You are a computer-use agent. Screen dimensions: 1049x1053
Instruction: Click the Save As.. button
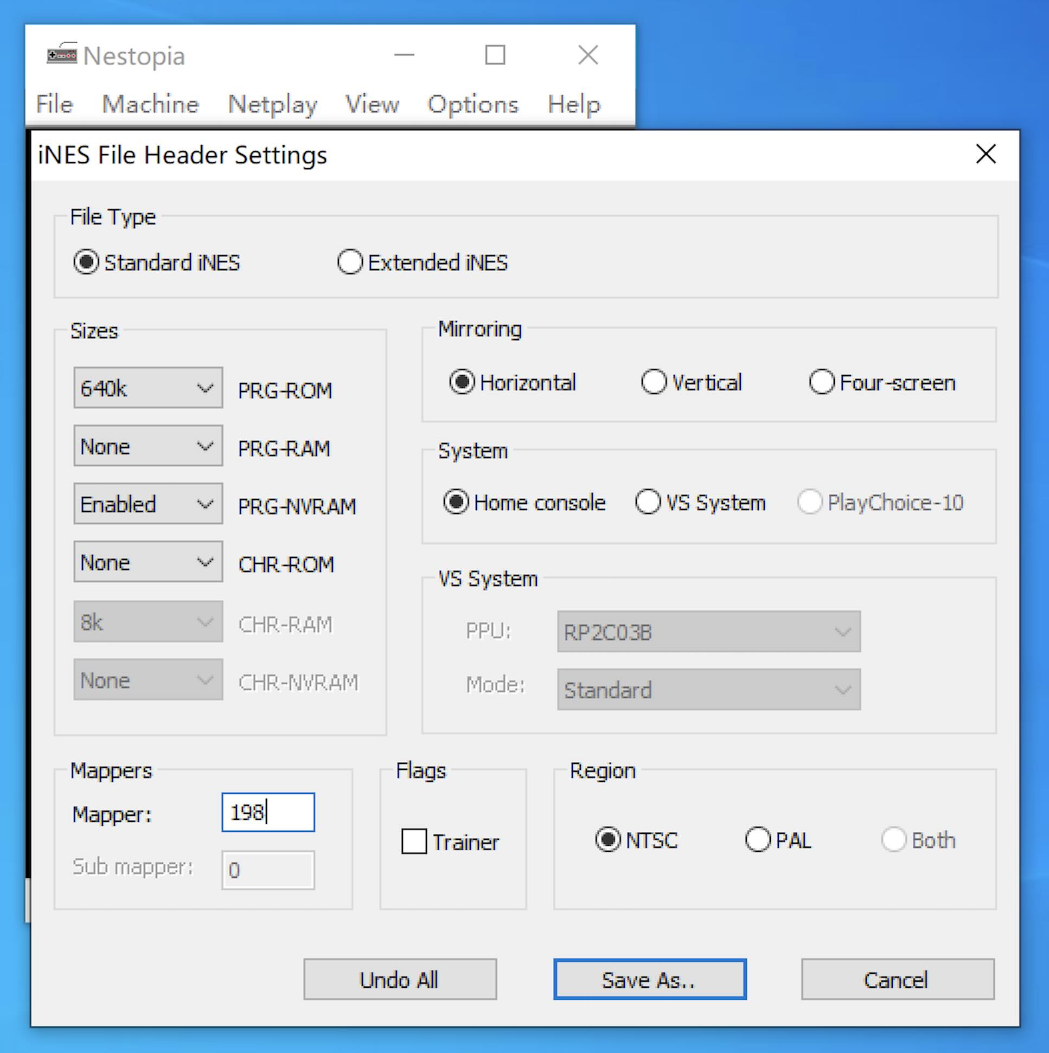[649, 979]
